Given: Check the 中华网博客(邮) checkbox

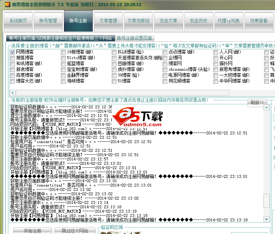Looking at the screenshot, I should click(x=216, y=81).
